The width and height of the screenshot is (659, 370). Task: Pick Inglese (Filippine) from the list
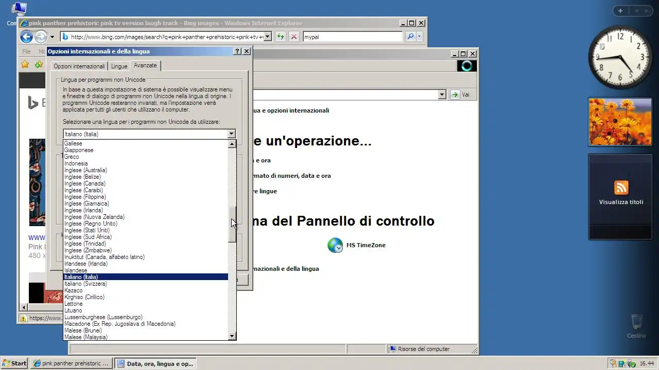click(x=146, y=197)
